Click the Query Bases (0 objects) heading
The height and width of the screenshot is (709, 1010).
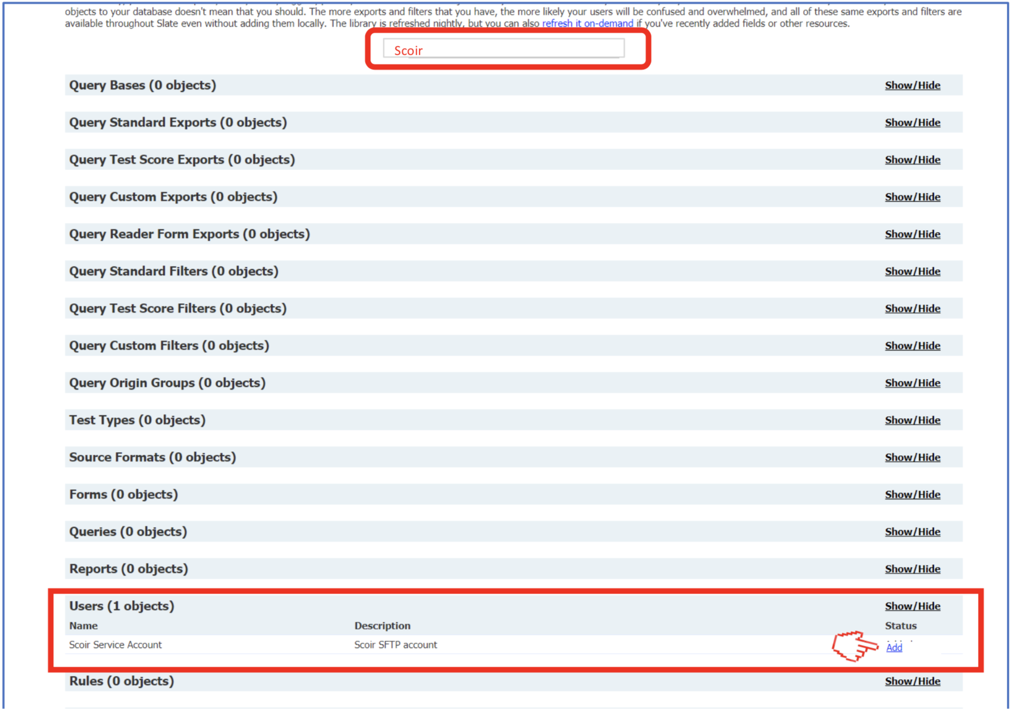point(143,85)
